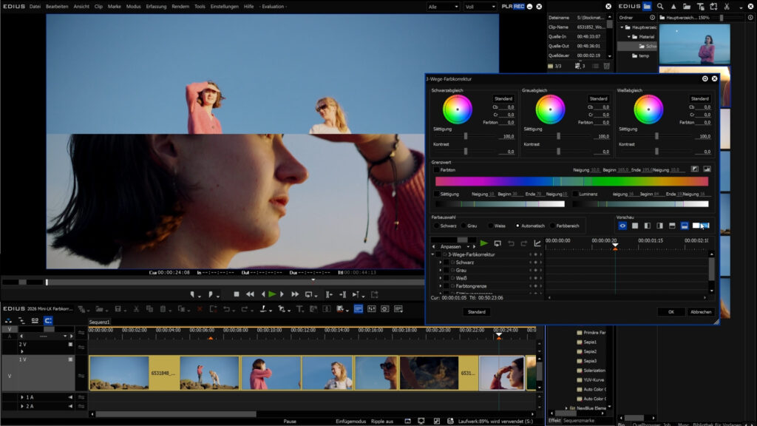Screen dimensions: 757x426
Task: Open the Rendern menu
Action: tap(180, 6)
